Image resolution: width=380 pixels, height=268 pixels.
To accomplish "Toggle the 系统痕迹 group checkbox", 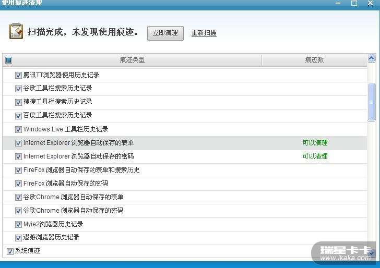I will pos(10,251).
